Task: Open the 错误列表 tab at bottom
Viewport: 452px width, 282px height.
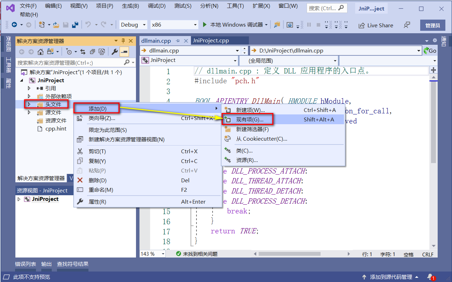Action: click(x=26, y=264)
